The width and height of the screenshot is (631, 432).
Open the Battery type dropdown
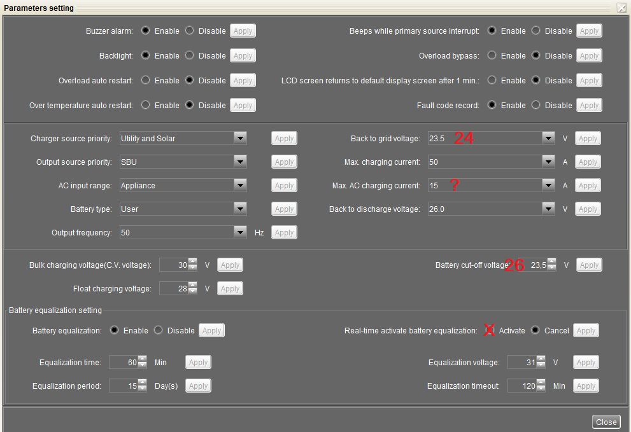click(240, 209)
